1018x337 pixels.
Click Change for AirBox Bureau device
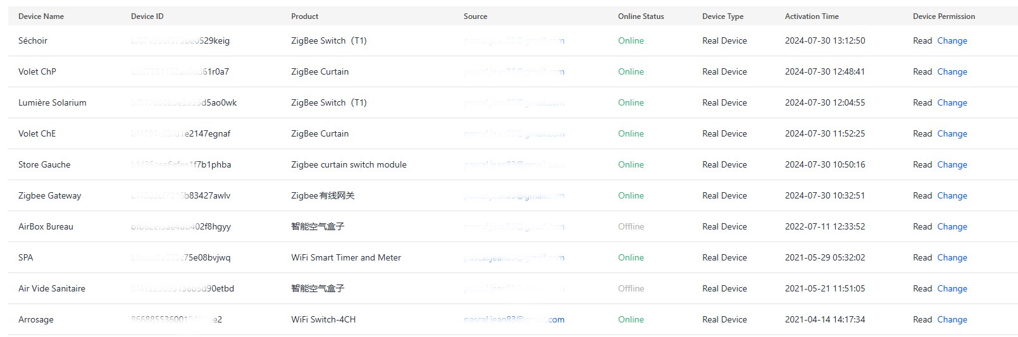pos(952,226)
